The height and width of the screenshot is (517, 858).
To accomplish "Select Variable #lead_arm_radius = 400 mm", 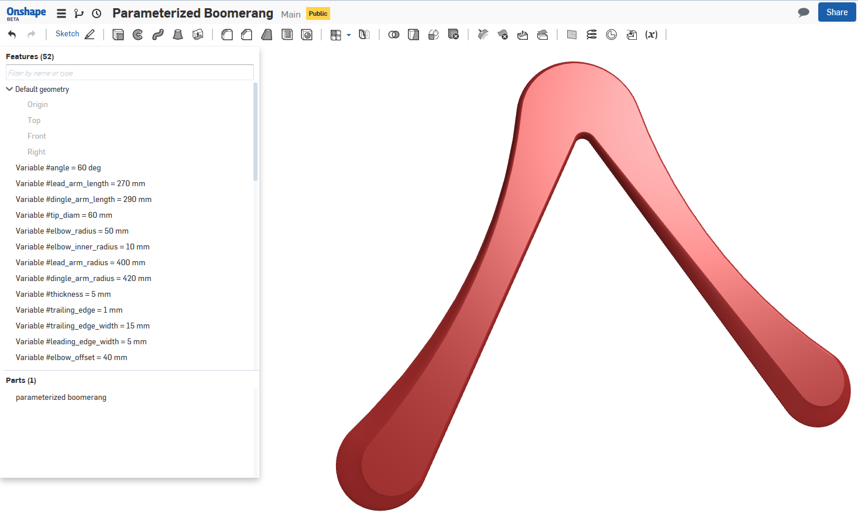I will click(81, 262).
